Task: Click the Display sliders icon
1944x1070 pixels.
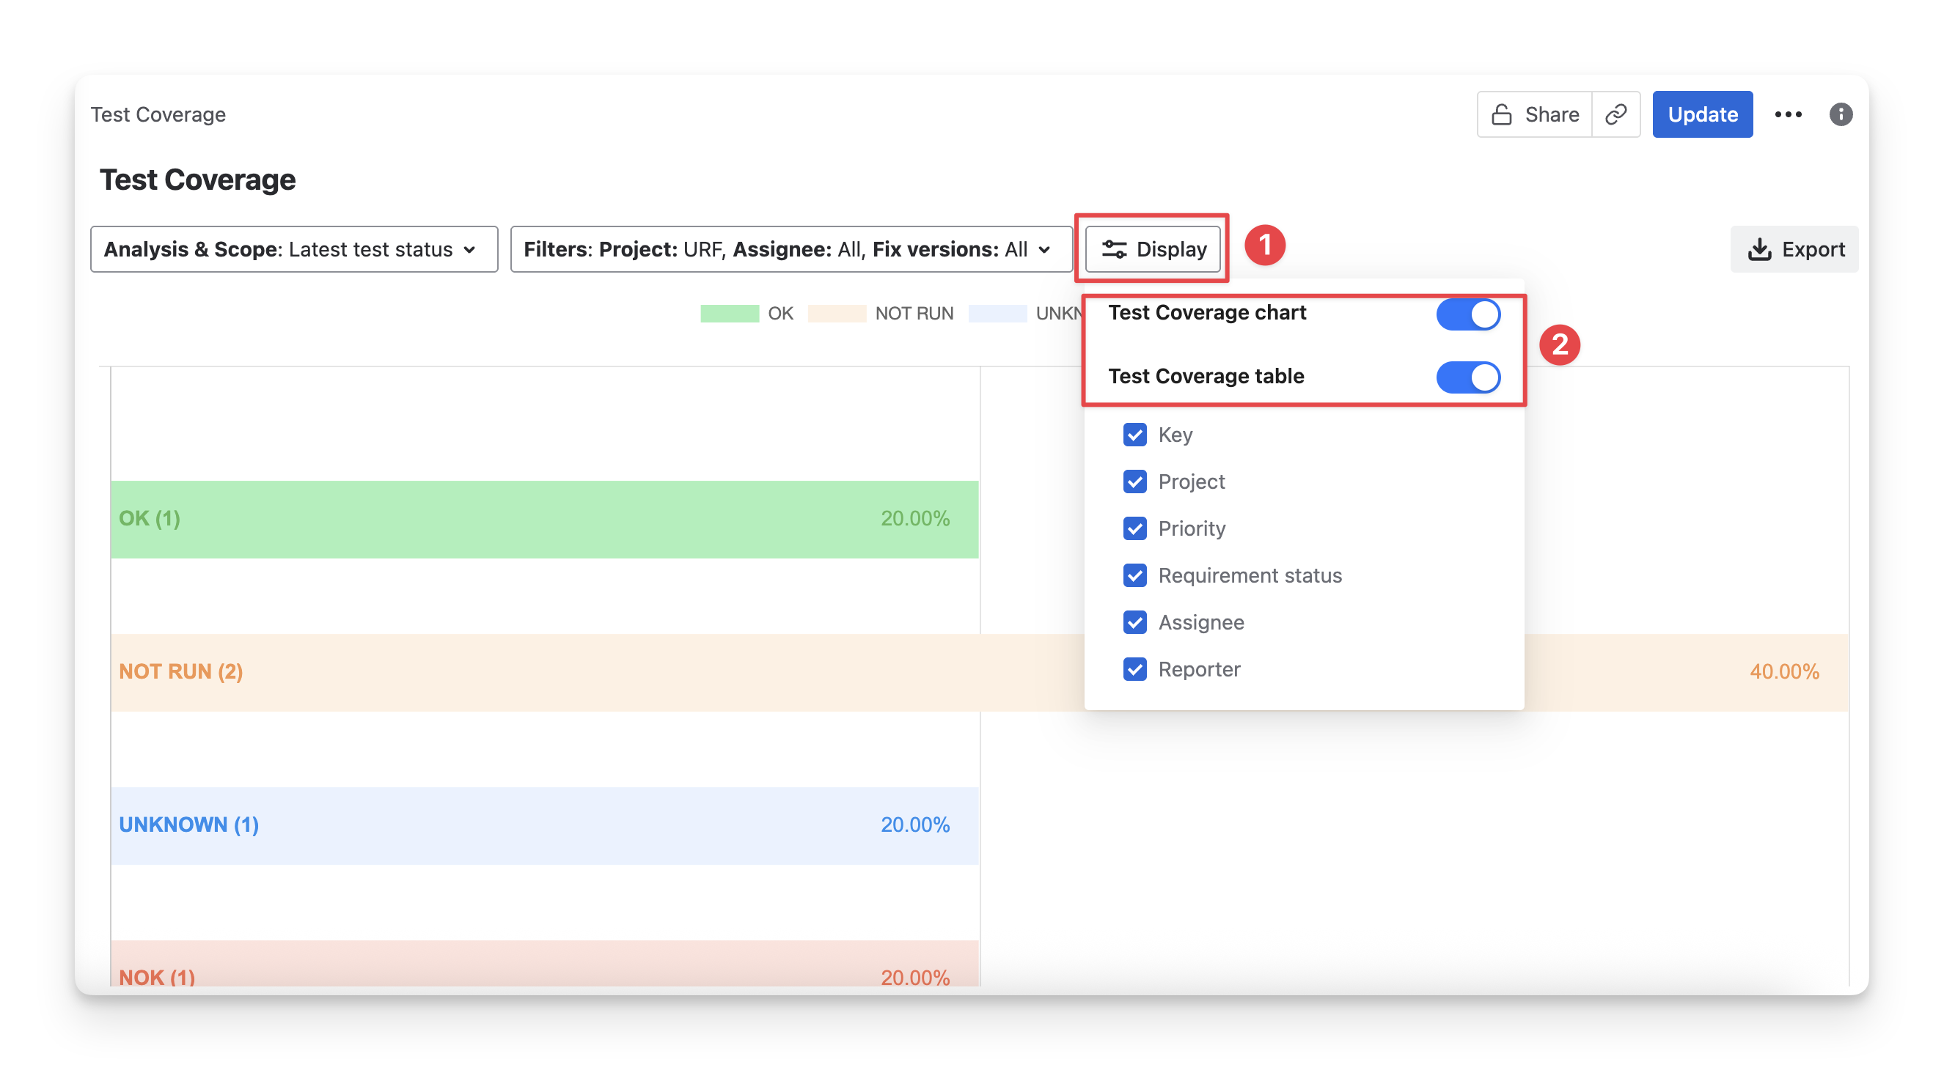Action: pyautogui.click(x=1114, y=250)
